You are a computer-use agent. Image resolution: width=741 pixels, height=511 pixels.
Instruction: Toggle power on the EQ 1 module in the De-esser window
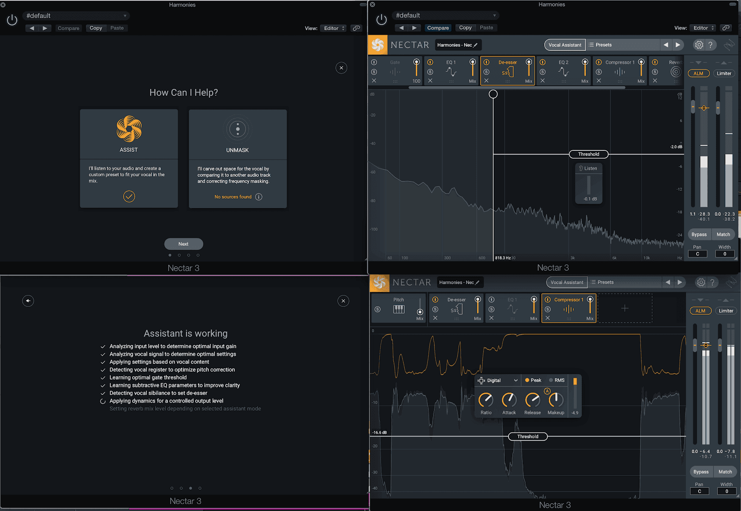tap(430, 62)
